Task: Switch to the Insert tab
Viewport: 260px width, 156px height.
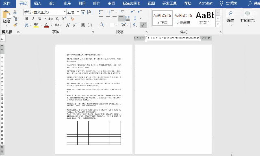Action: pyautogui.click(x=37, y=3)
